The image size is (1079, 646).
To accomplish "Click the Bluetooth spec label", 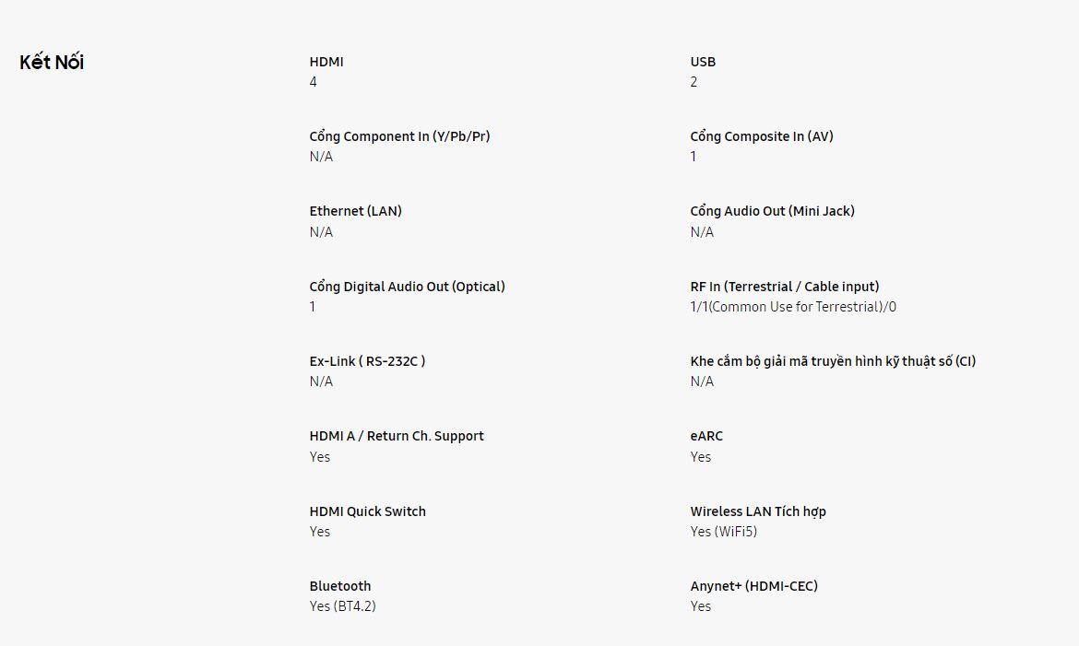I will click(340, 586).
